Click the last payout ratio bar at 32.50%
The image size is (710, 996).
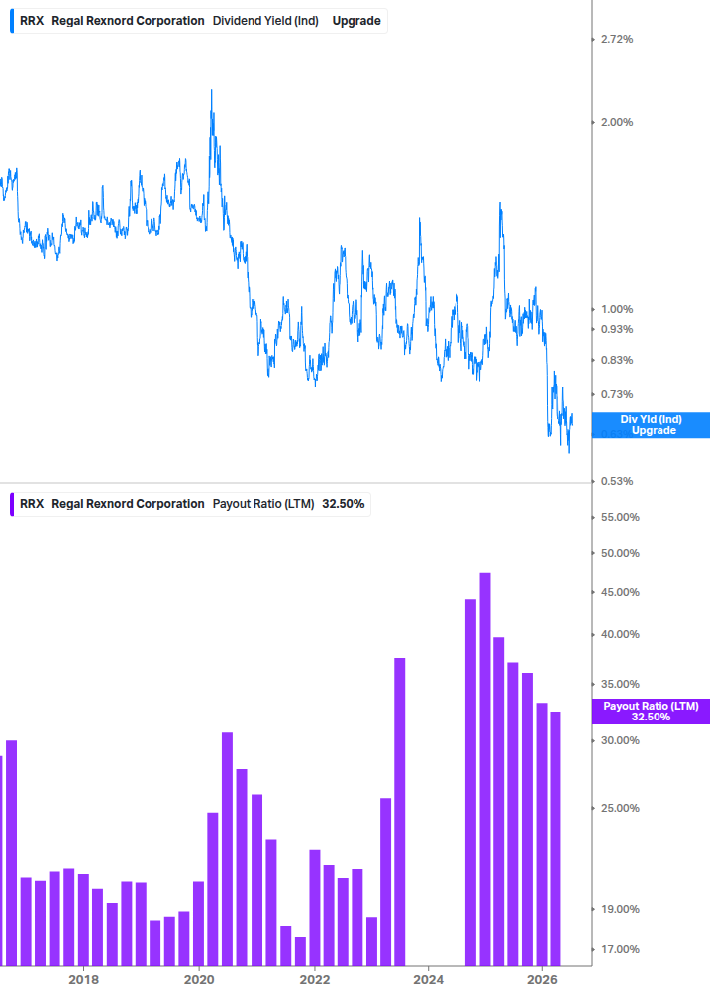pyautogui.click(x=556, y=839)
